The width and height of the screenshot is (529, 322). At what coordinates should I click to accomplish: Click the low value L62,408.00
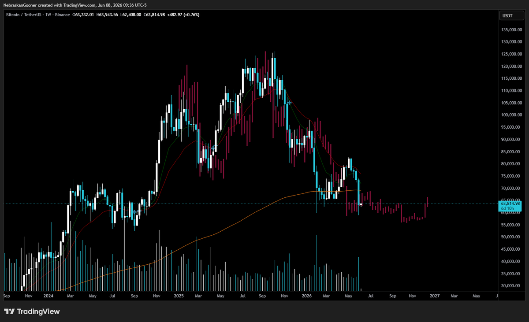coord(130,15)
